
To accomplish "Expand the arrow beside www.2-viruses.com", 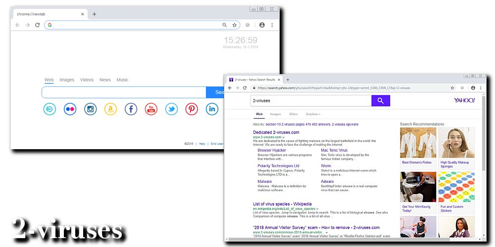I will 283,137.
